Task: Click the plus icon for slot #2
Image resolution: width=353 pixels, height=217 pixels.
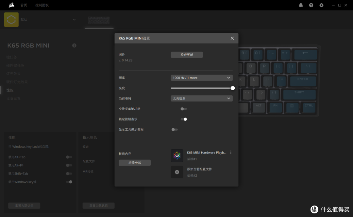Action: pyautogui.click(x=177, y=172)
